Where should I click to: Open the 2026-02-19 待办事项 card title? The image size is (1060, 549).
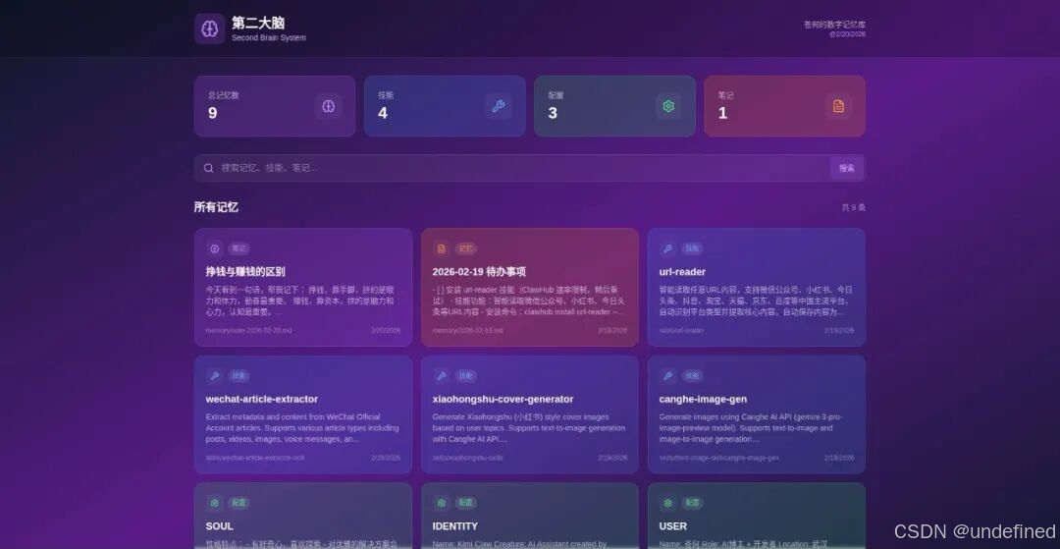(x=479, y=272)
